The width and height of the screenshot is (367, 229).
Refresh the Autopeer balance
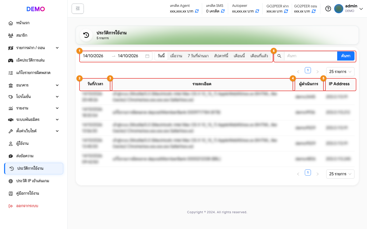[257, 11]
